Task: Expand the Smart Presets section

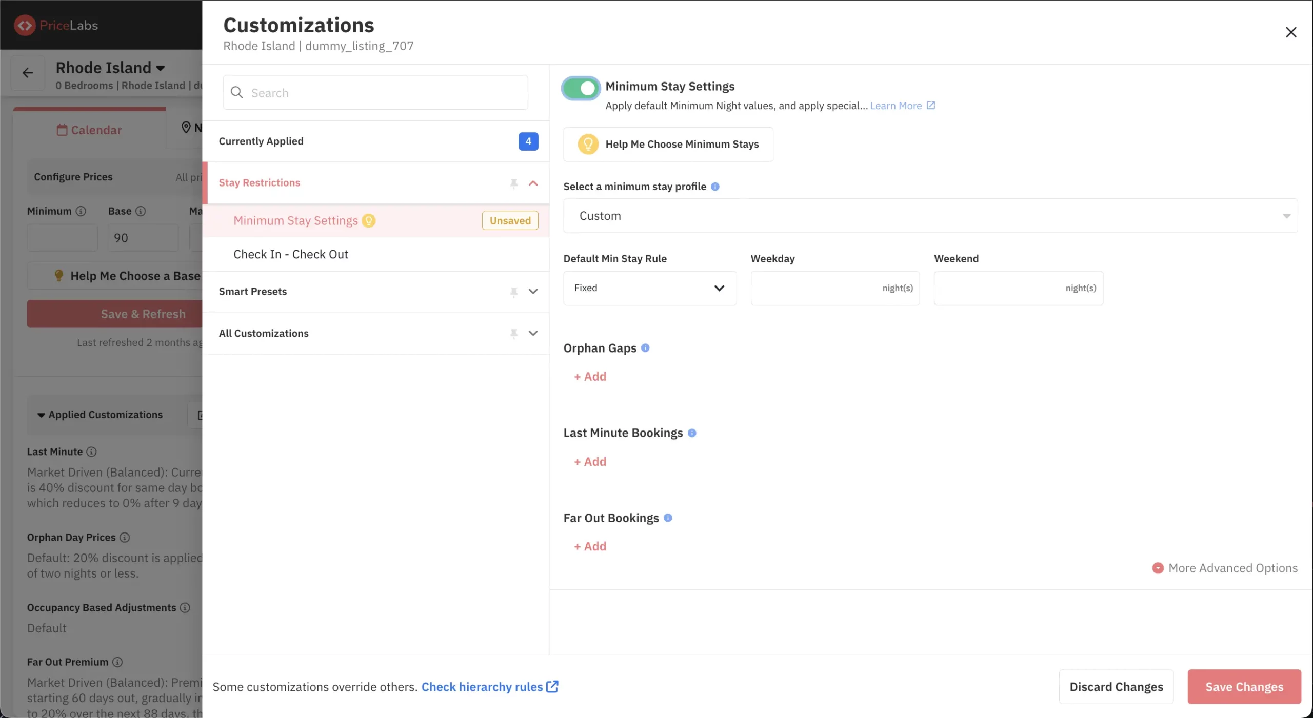Action: tap(533, 292)
